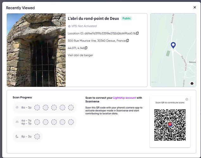Click the 'Deaux' label on the map
This screenshot has width=201, height=158.
click(x=192, y=62)
